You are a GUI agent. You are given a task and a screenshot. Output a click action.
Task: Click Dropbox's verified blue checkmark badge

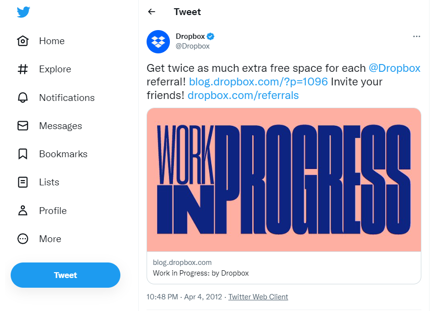click(210, 36)
